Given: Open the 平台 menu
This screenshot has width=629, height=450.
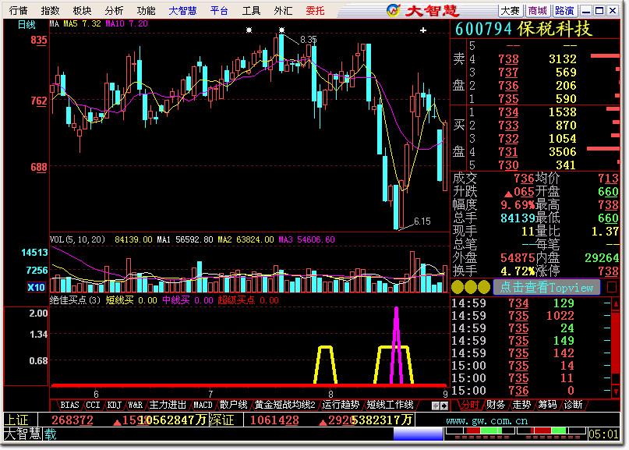Looking at the screenshot, I should (219, 10).
